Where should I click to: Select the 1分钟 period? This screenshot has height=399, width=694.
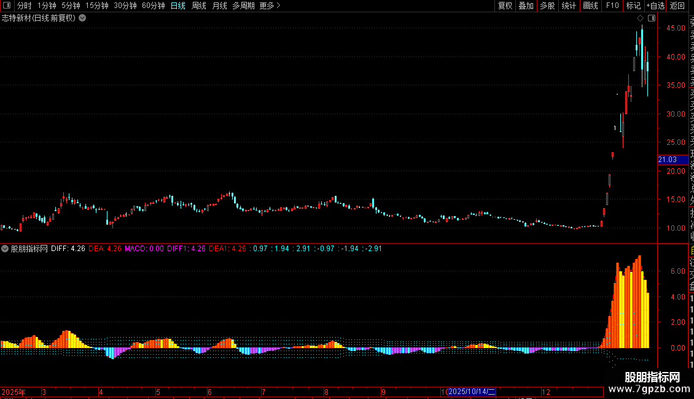click(x=47, y=6)
